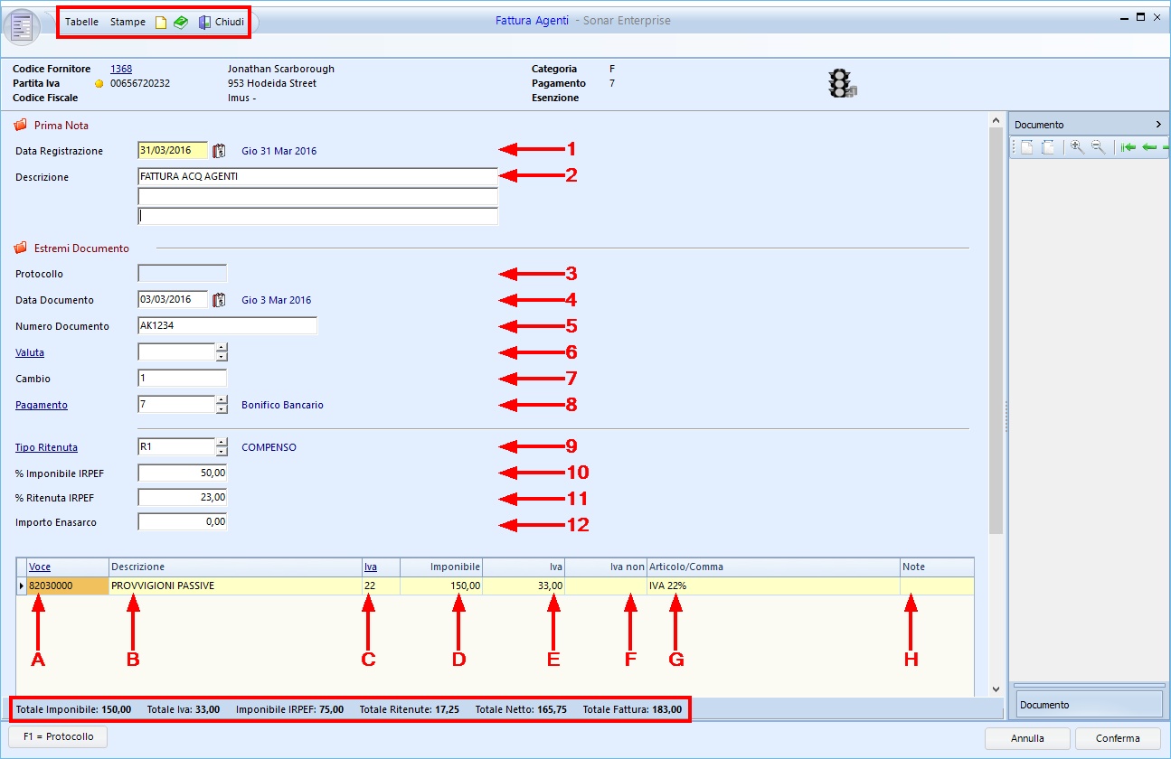Image resolution: width=1171 pixels, height=759 pixels.
Task: Open calendar picker next to Data Registrazione
Action: [218, 151]
